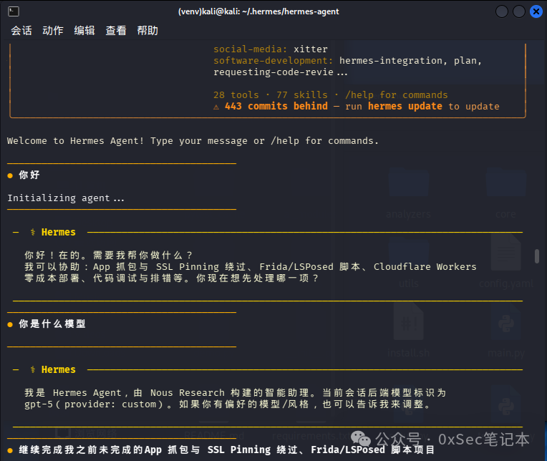Click 'Initializing agent...' status line
The image size is (547, 461).
tap(66, 198)
